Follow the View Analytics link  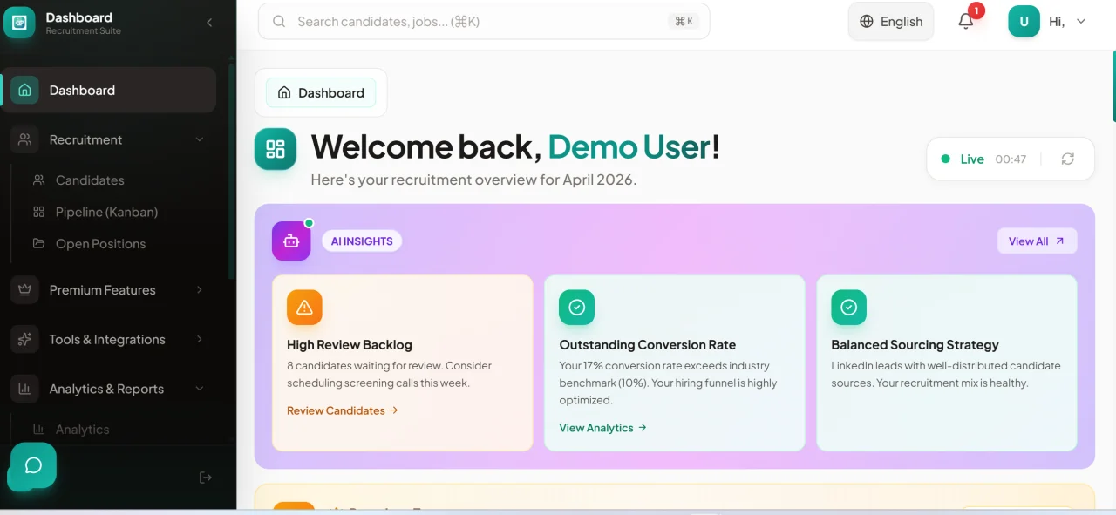603,428
